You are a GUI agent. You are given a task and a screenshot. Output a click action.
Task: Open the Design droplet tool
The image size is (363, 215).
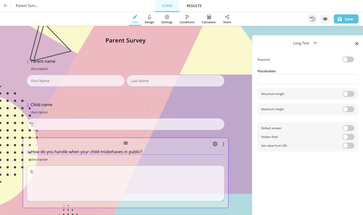[149, 19]
